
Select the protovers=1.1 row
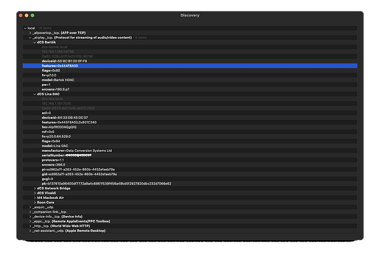190,160
